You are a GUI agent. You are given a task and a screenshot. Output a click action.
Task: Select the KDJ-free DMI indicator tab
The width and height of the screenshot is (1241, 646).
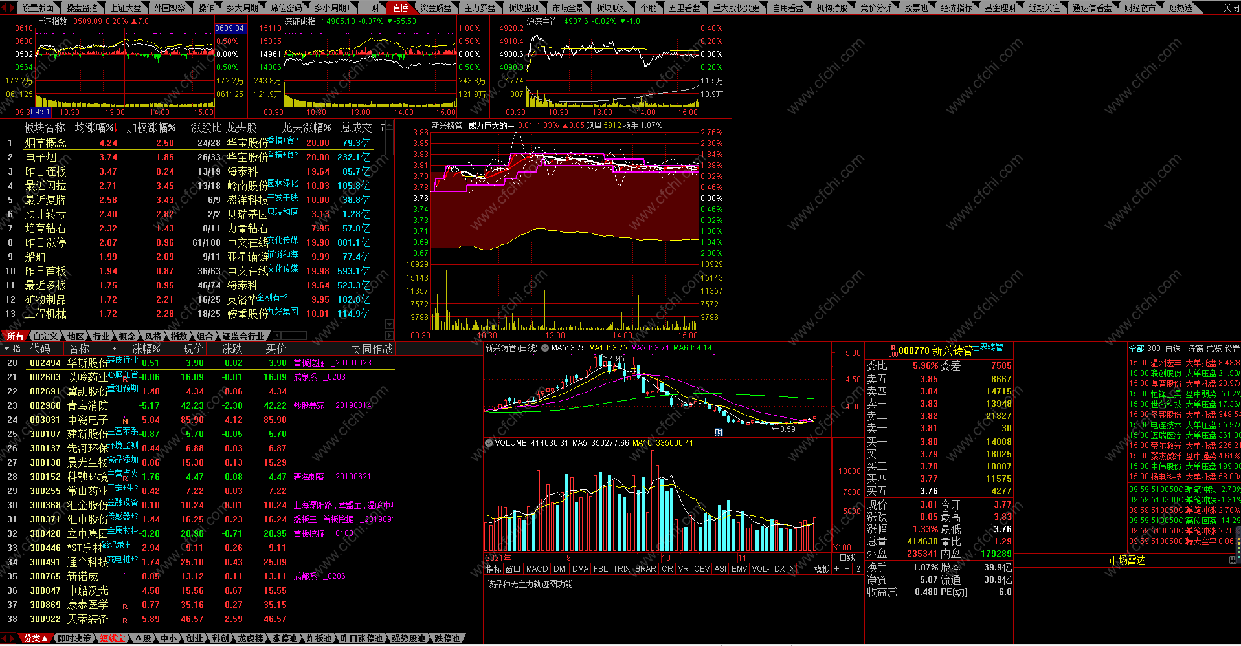[561, 569]
